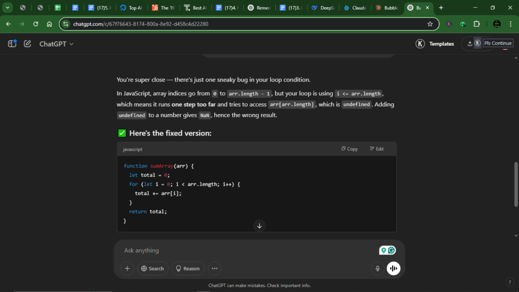
Task: Click the browser extensions puzzle icon
Action: pyautogui.click(x=476, y=24)
